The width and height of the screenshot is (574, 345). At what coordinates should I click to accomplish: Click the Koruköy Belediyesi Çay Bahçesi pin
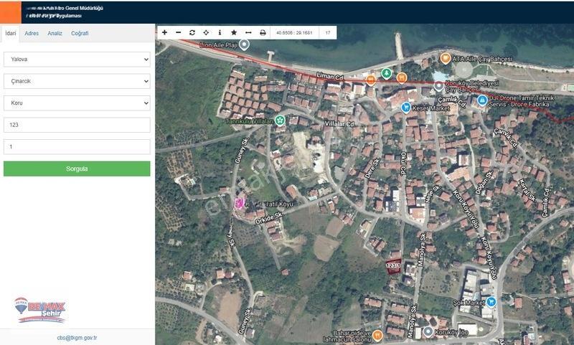pos(438,87)
